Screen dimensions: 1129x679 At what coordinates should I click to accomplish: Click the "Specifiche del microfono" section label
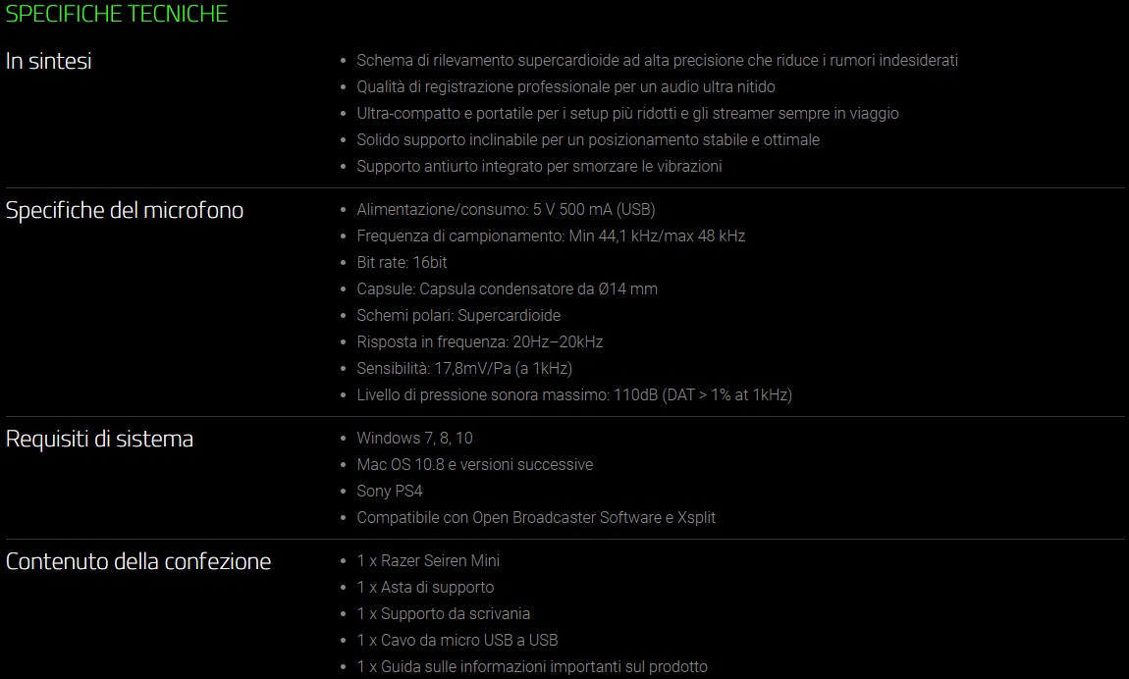tap(125, 210)
